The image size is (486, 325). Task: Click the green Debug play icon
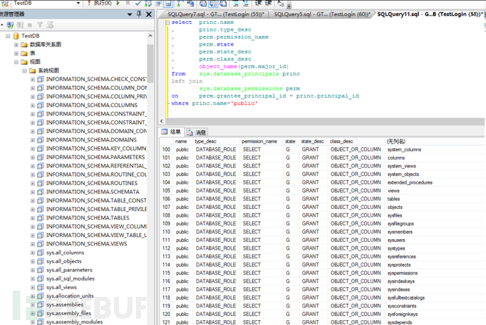coord(120,4)
